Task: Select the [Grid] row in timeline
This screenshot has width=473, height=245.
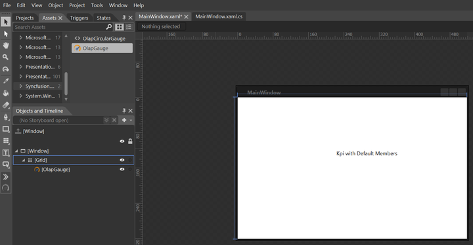Action: pos(74,160)
